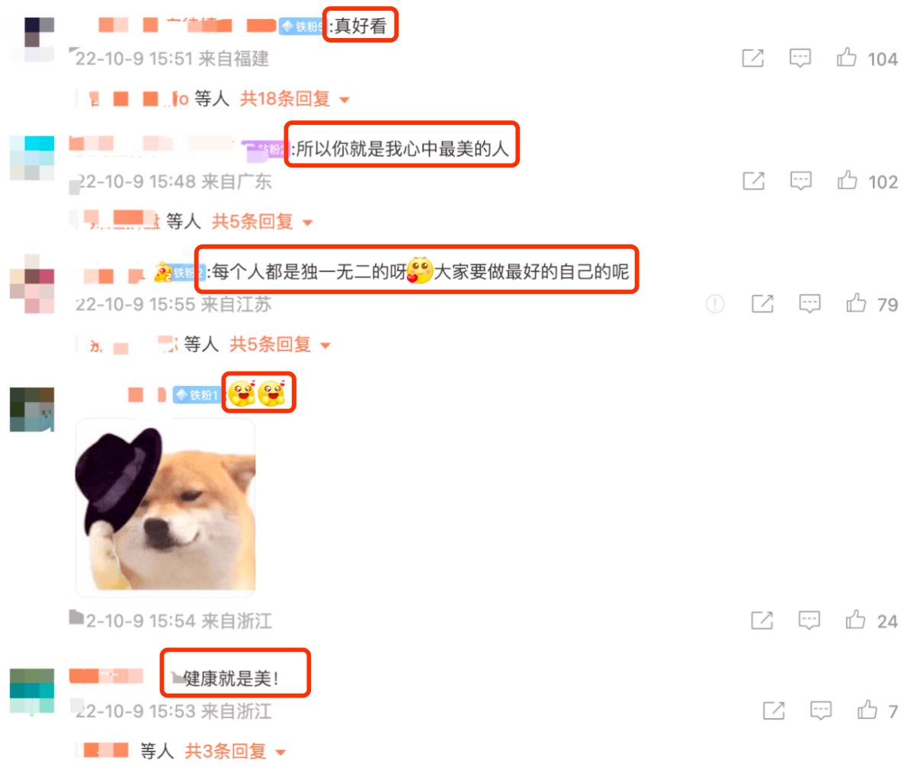
Task: Click the comment text 所以你就是我心中最美的人
Action: point(401,149)
